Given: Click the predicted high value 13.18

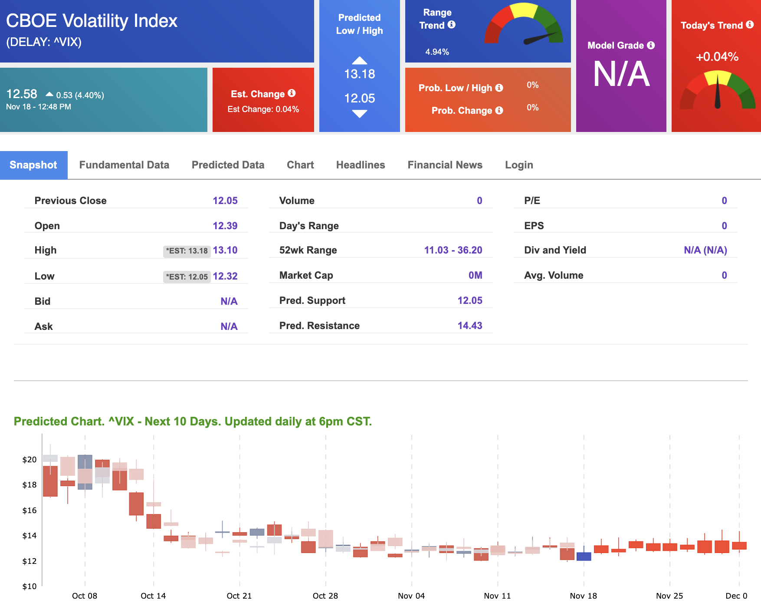Looking at the screenshot, I should click(360, 74).
